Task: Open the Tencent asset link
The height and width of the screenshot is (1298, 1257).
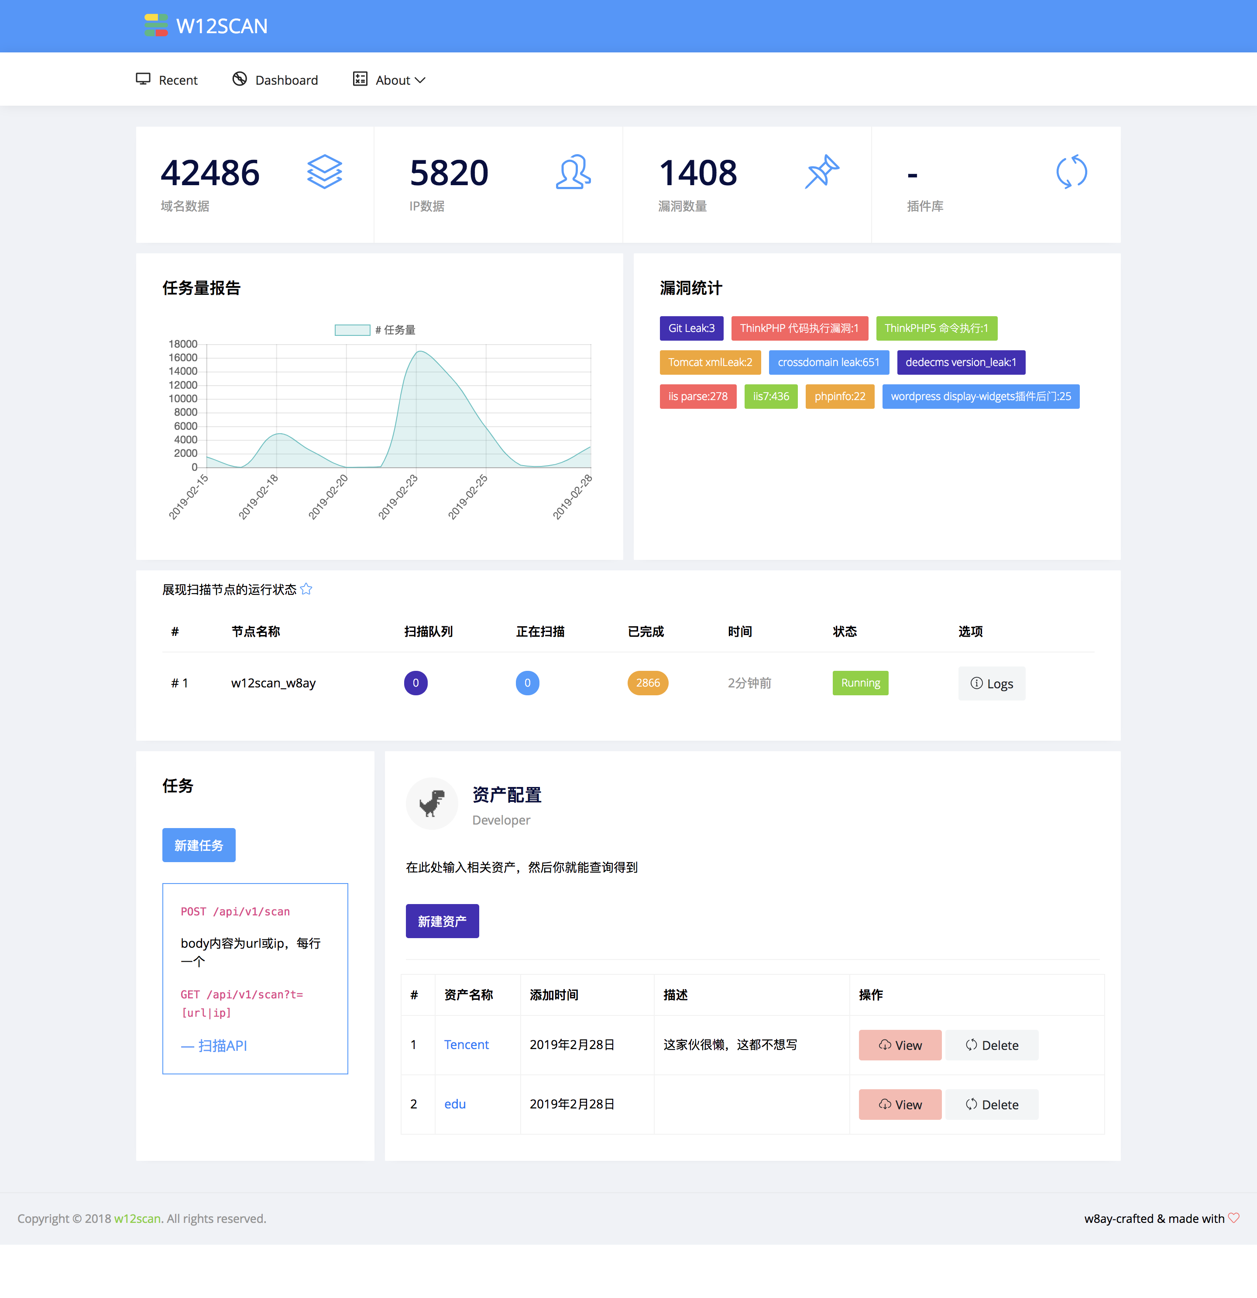Action: (x=466, y=1044)
